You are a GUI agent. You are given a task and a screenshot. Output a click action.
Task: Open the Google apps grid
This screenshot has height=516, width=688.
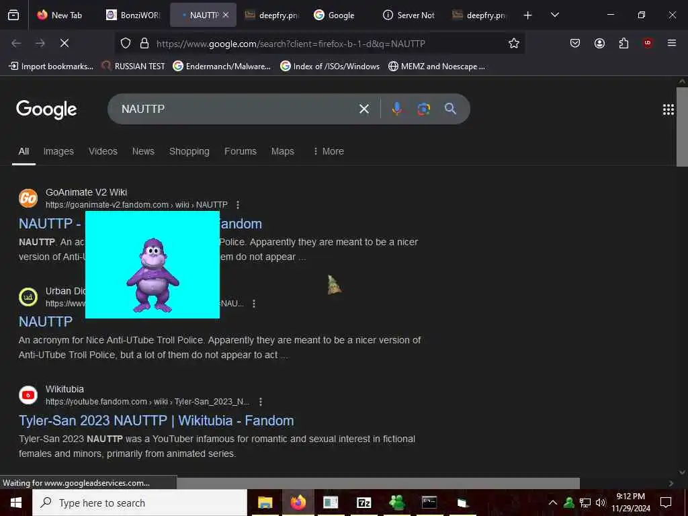point(669,110)
